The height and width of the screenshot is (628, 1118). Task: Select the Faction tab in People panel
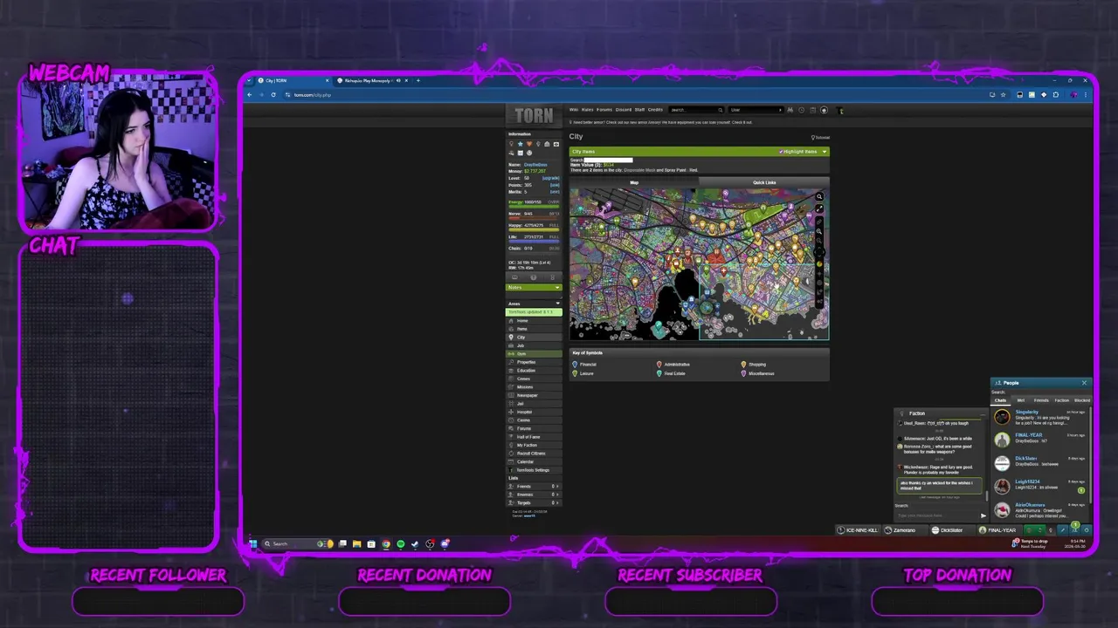pos(1061,400)
